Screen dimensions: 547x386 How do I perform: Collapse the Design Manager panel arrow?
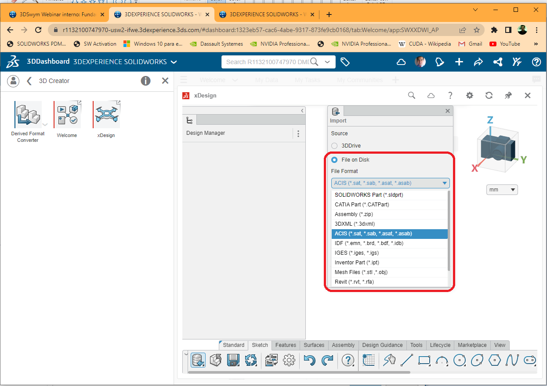click(302, 111)
